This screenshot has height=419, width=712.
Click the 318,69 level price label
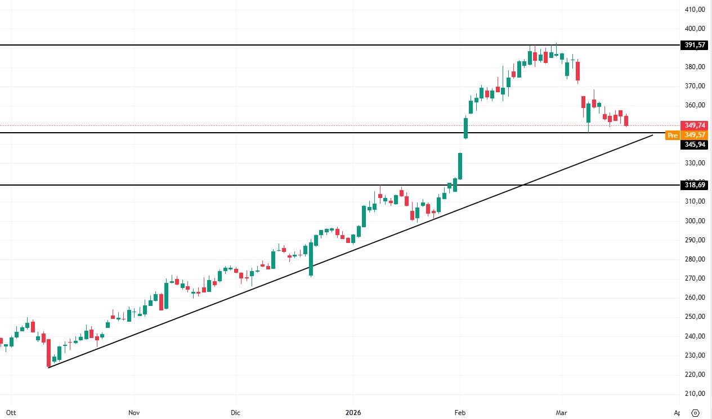[x=695, y=185]
